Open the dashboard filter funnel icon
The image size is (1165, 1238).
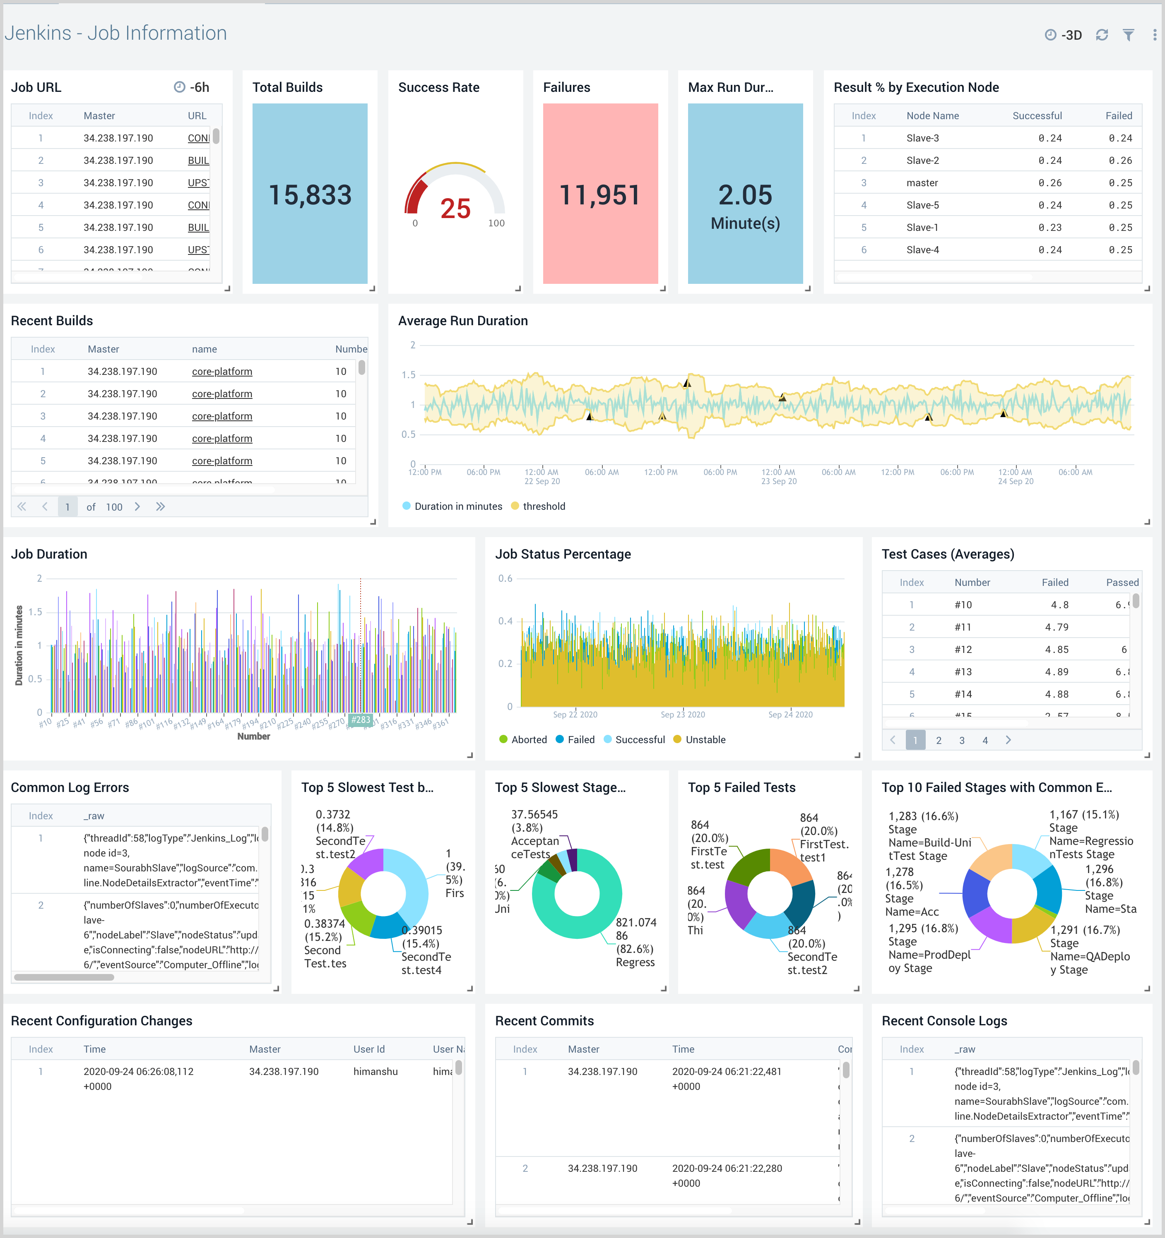(1128, 35)
